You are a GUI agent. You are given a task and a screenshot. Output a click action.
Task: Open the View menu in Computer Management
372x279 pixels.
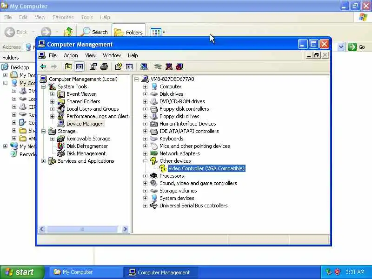point(90,55)
